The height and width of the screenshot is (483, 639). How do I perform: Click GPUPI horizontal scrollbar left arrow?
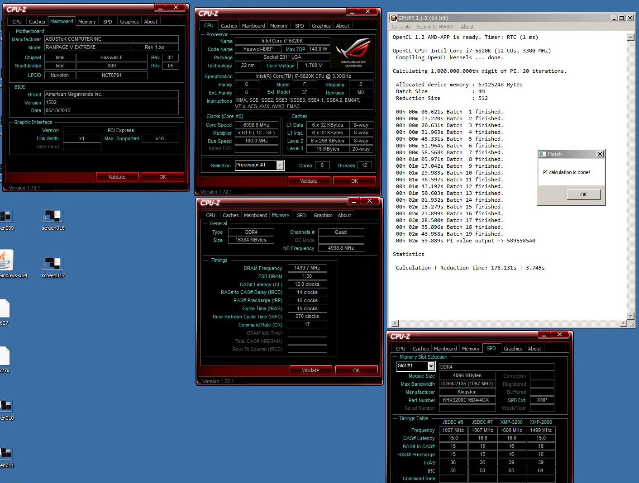tap(395, 323)
